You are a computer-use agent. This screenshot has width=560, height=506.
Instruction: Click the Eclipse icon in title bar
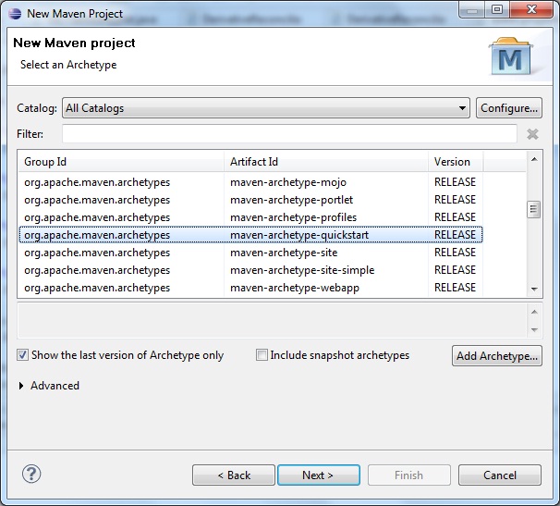coord(15,14)
